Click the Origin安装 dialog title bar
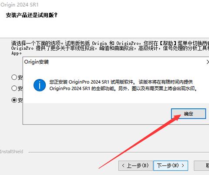 pos(115,62)
